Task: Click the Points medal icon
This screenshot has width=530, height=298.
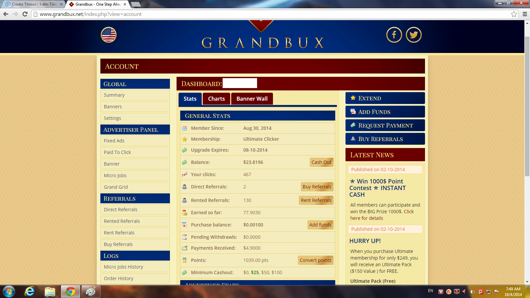Action: pyautogui.click(x=185, y=260)
